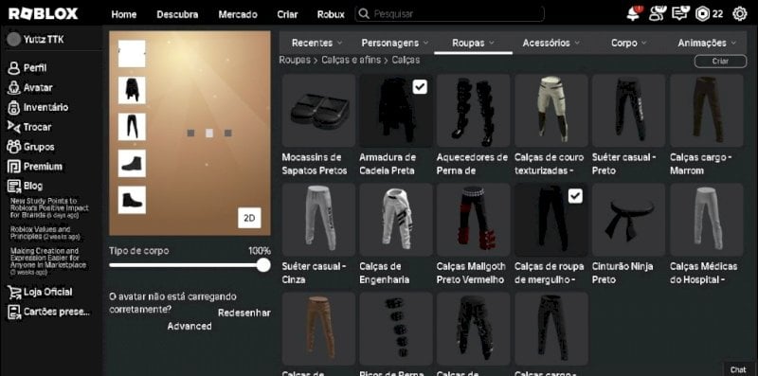The height and width of the screenshot is (376, 758).
Task: Open the Advanced link
Action: tap(189, 326)
